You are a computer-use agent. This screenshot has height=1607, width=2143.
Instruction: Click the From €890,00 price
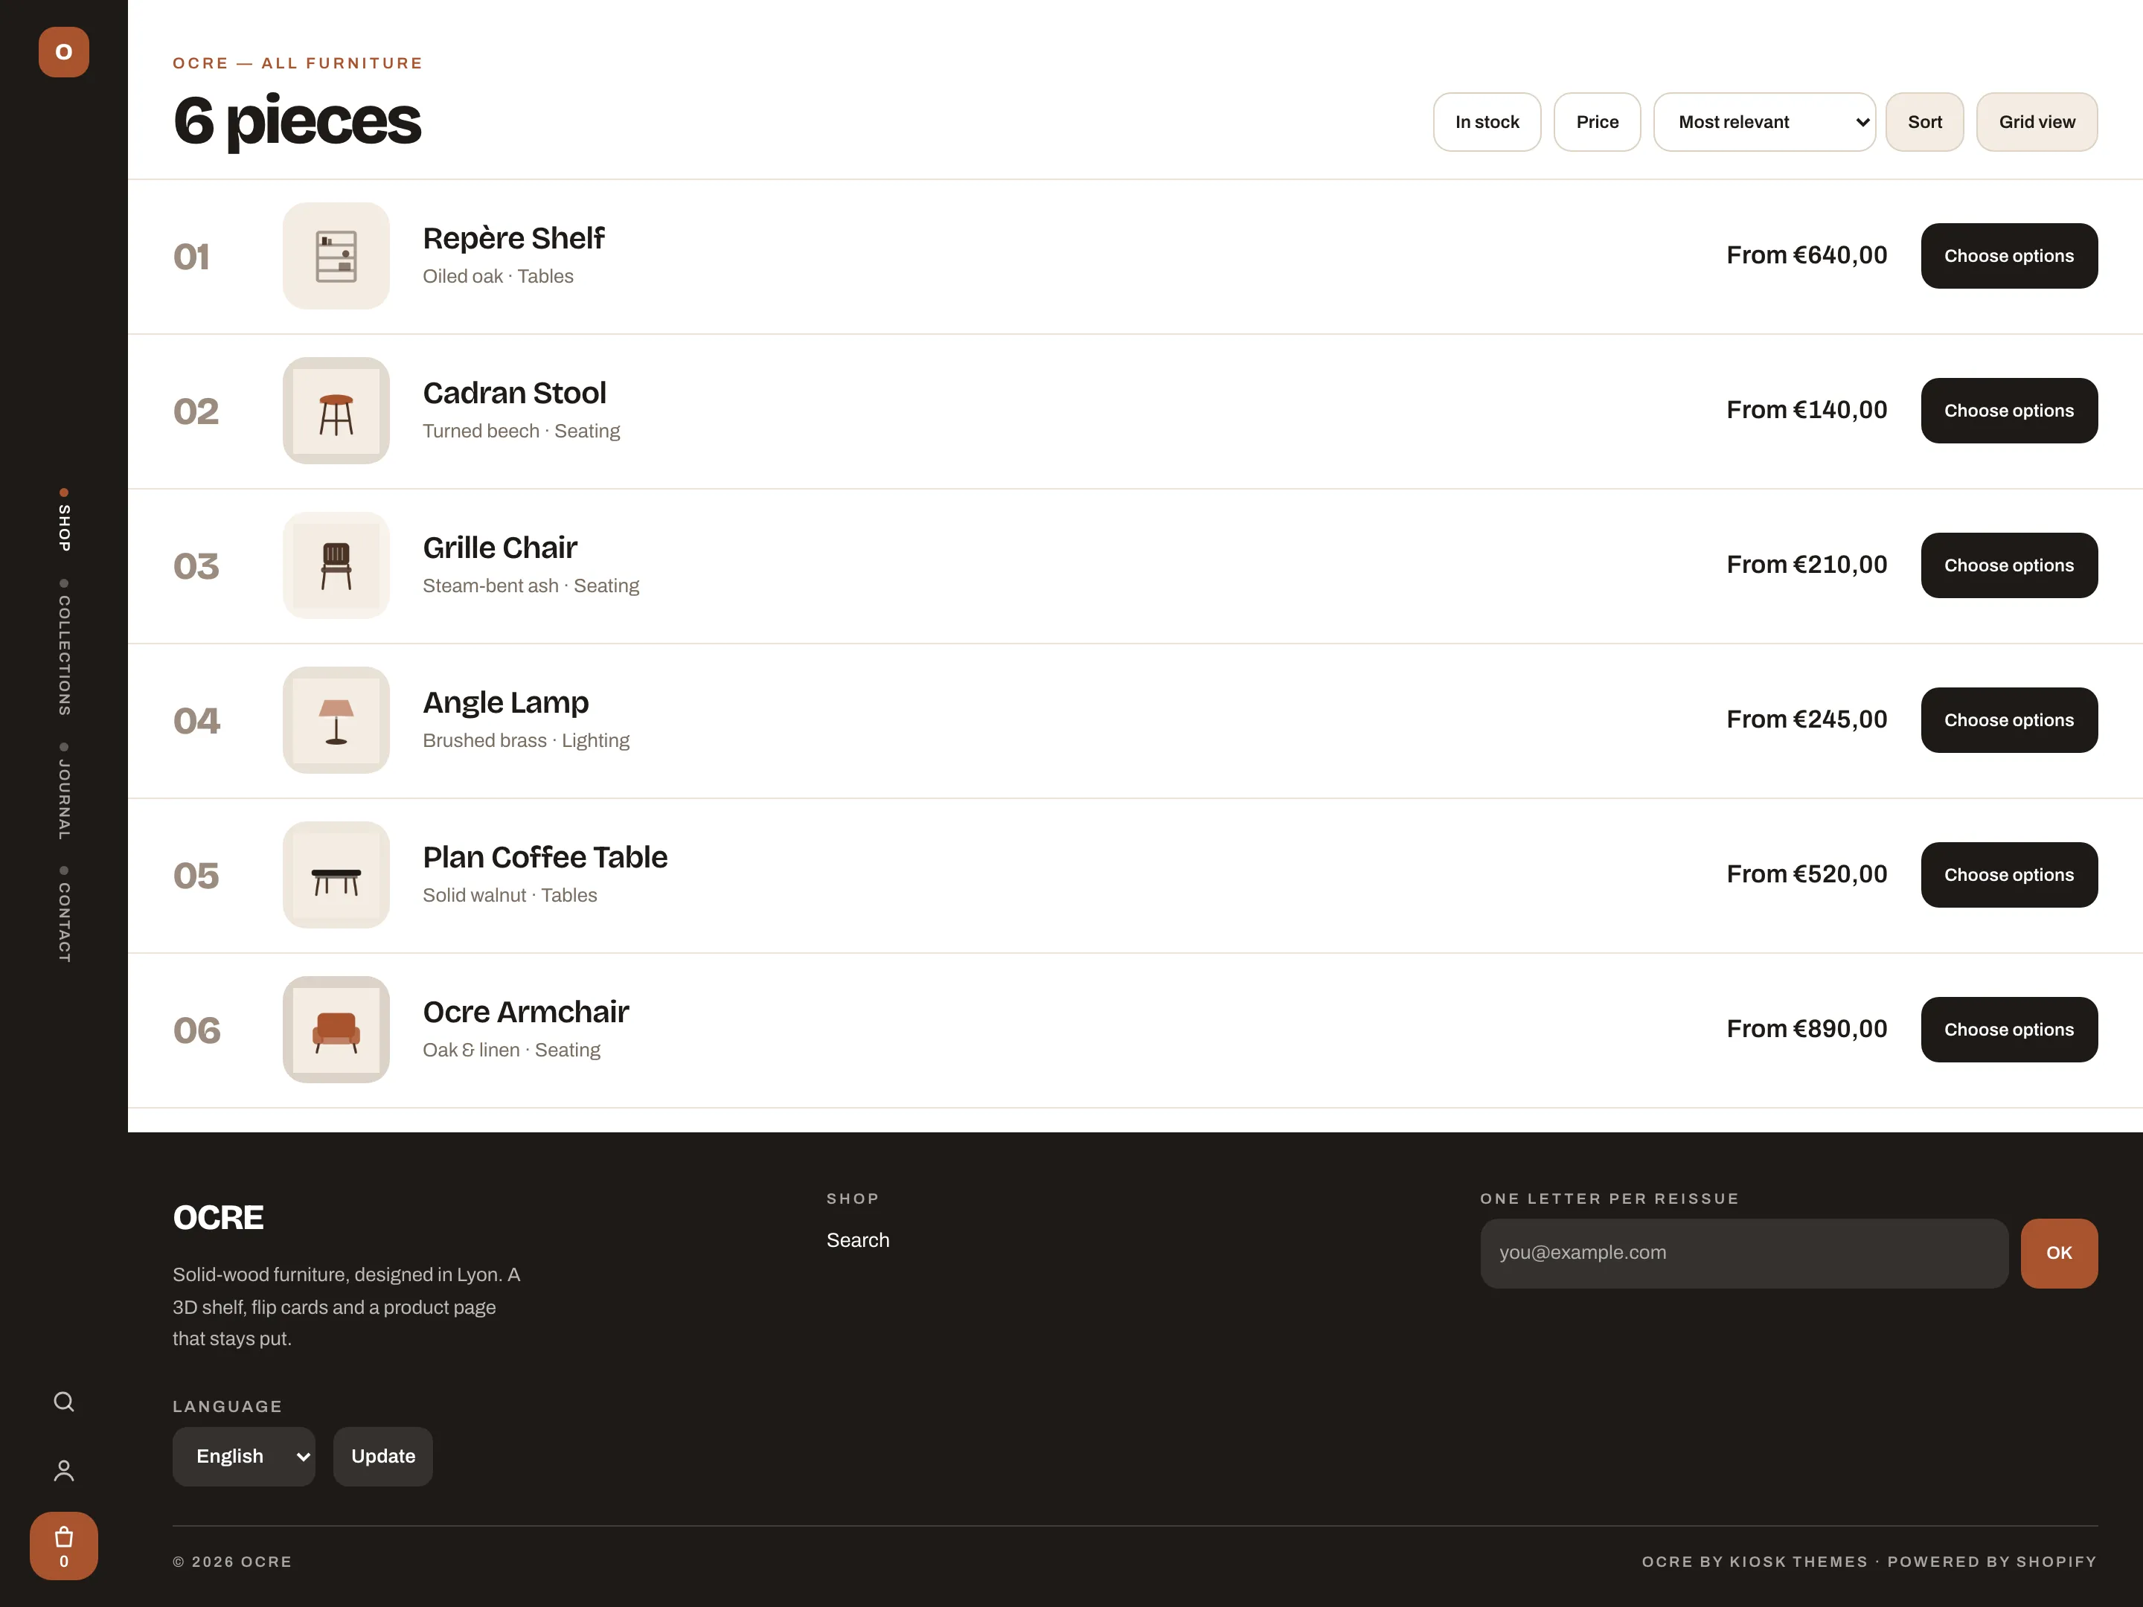tap(1807, 1029)
